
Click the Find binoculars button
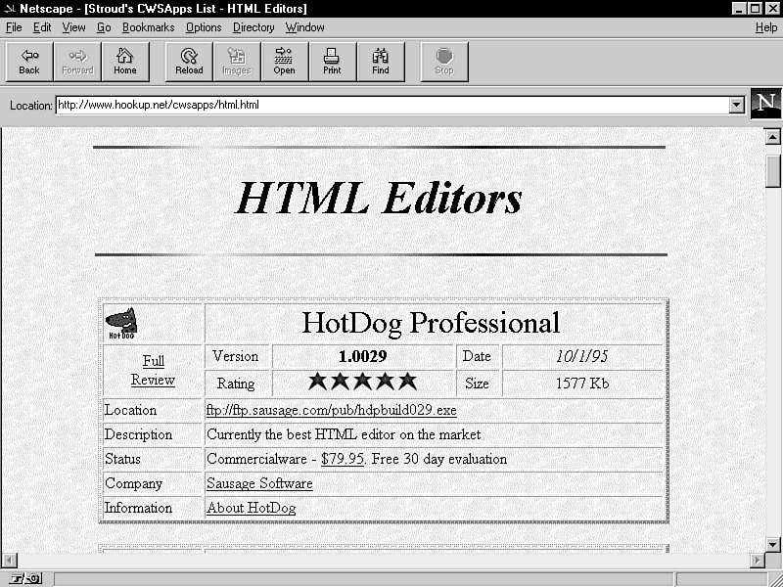[x=380, y=62]
